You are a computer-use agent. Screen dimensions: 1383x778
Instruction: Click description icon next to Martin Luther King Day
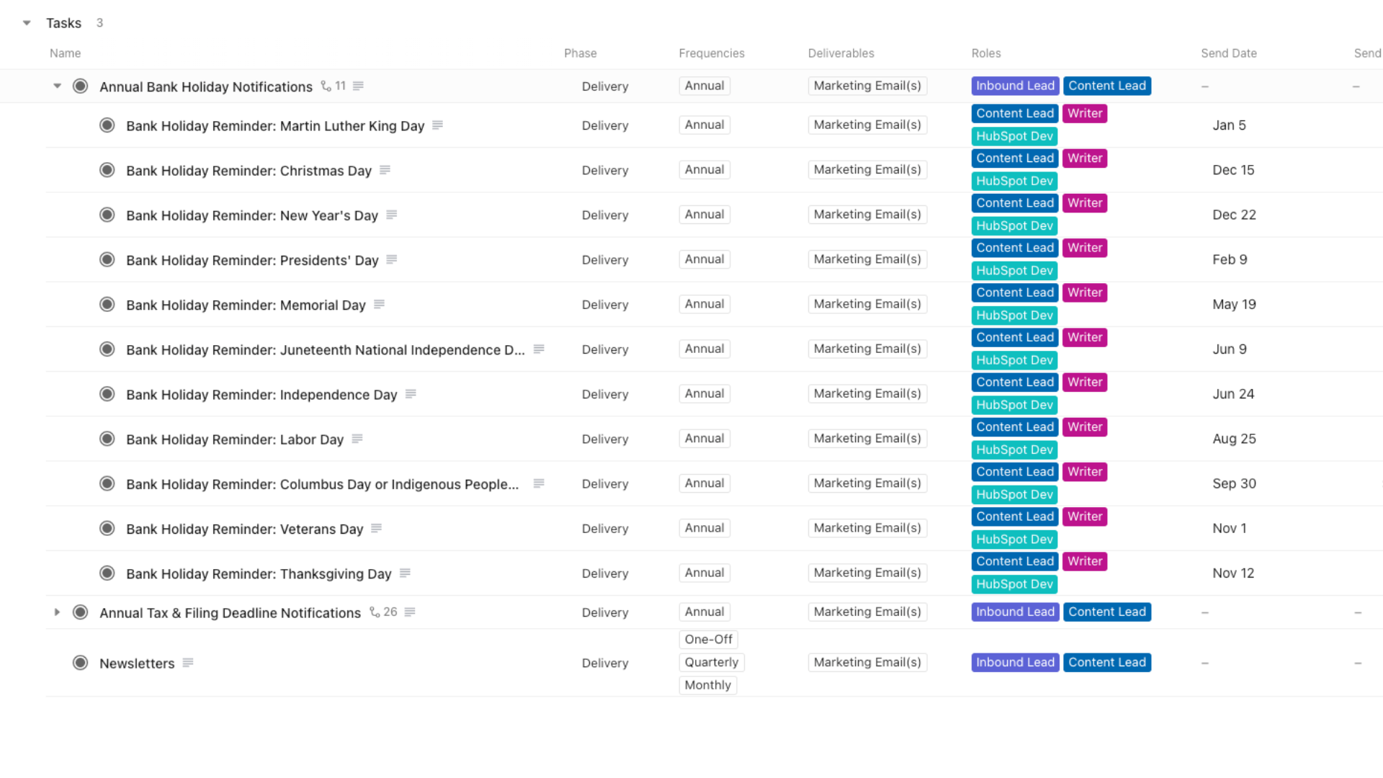click(x=437, y=125)
